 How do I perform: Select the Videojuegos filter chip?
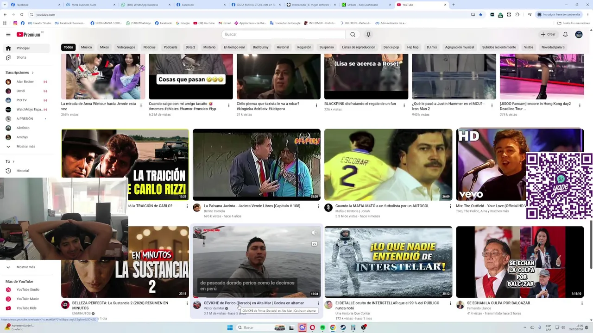126,47
